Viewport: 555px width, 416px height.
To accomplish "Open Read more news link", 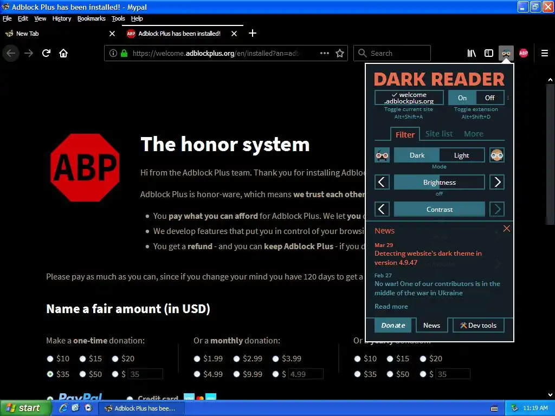I will tap(391, 307).
